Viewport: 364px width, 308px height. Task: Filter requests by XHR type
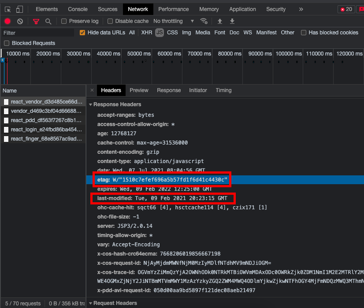coord(146,33)
